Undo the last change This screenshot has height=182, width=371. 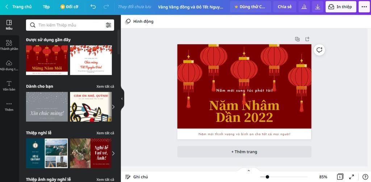tap(93, 7)
